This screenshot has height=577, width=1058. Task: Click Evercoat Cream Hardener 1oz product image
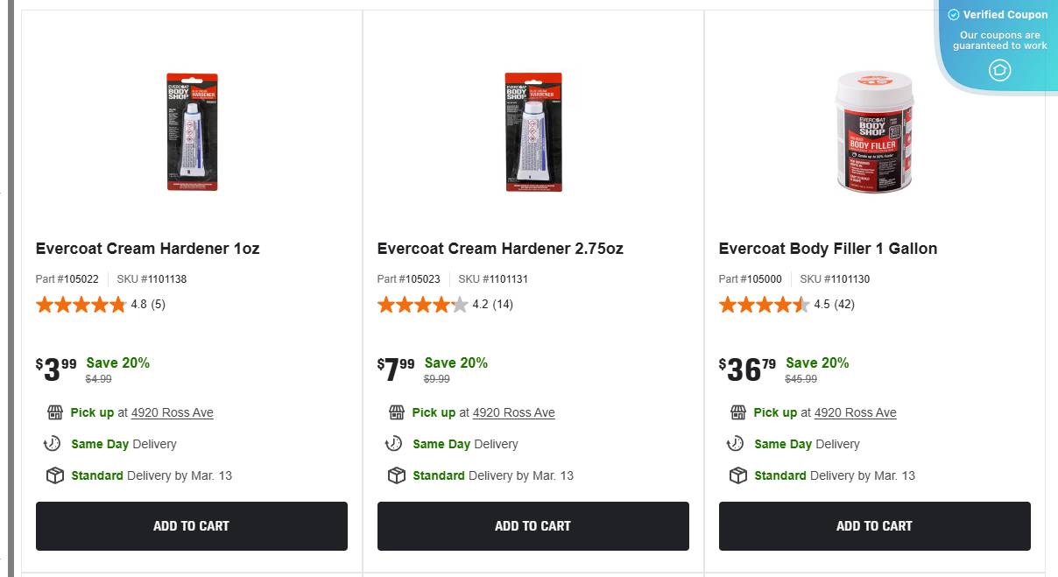pyautogui.click(x=192, y=132)
